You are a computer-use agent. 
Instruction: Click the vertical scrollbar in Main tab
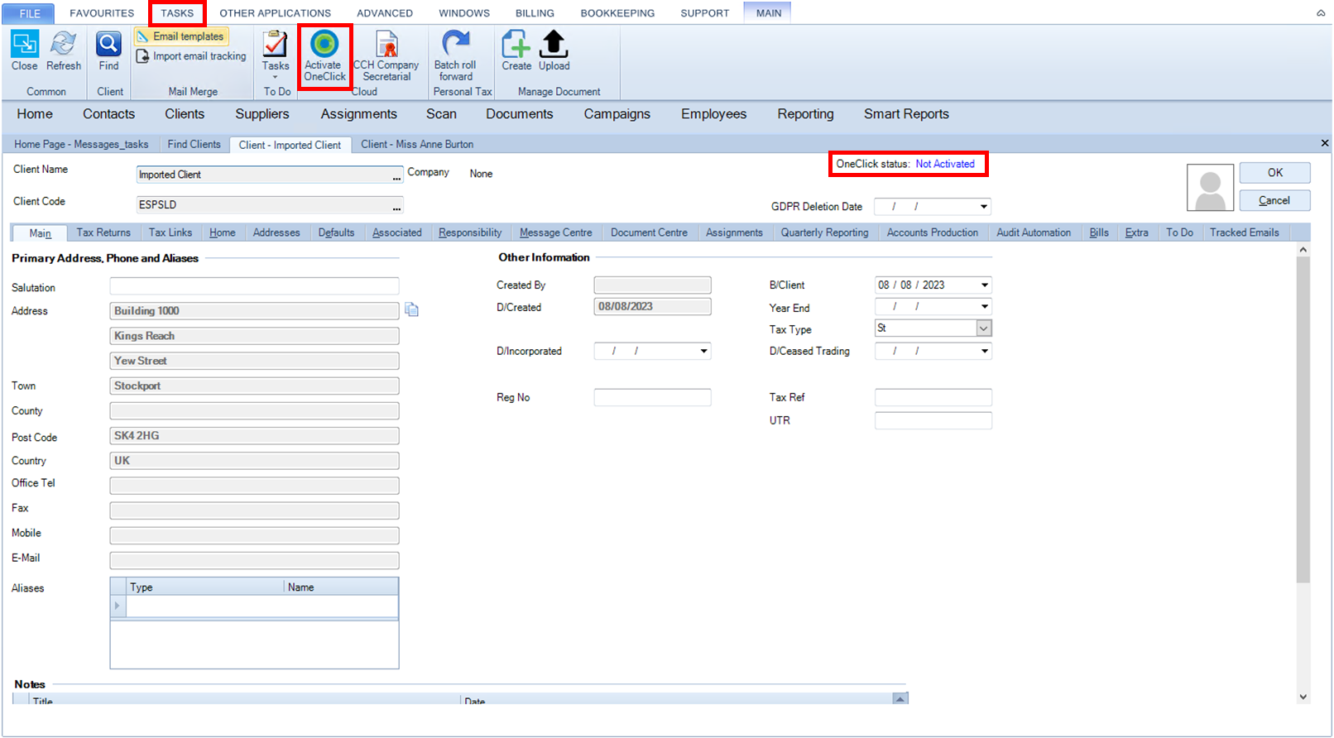(x=1303, y=419)
